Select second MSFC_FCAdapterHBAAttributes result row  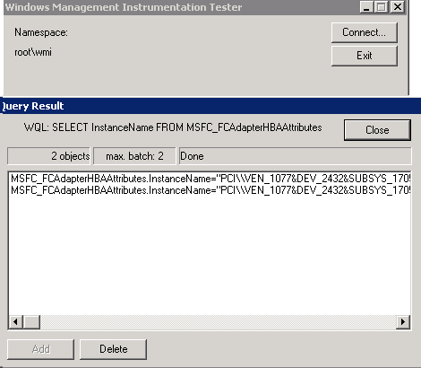(x=210, y=190)
